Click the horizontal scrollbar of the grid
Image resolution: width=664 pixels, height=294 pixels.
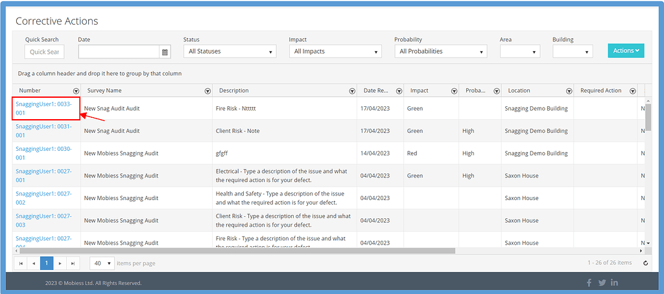point(237,251)
